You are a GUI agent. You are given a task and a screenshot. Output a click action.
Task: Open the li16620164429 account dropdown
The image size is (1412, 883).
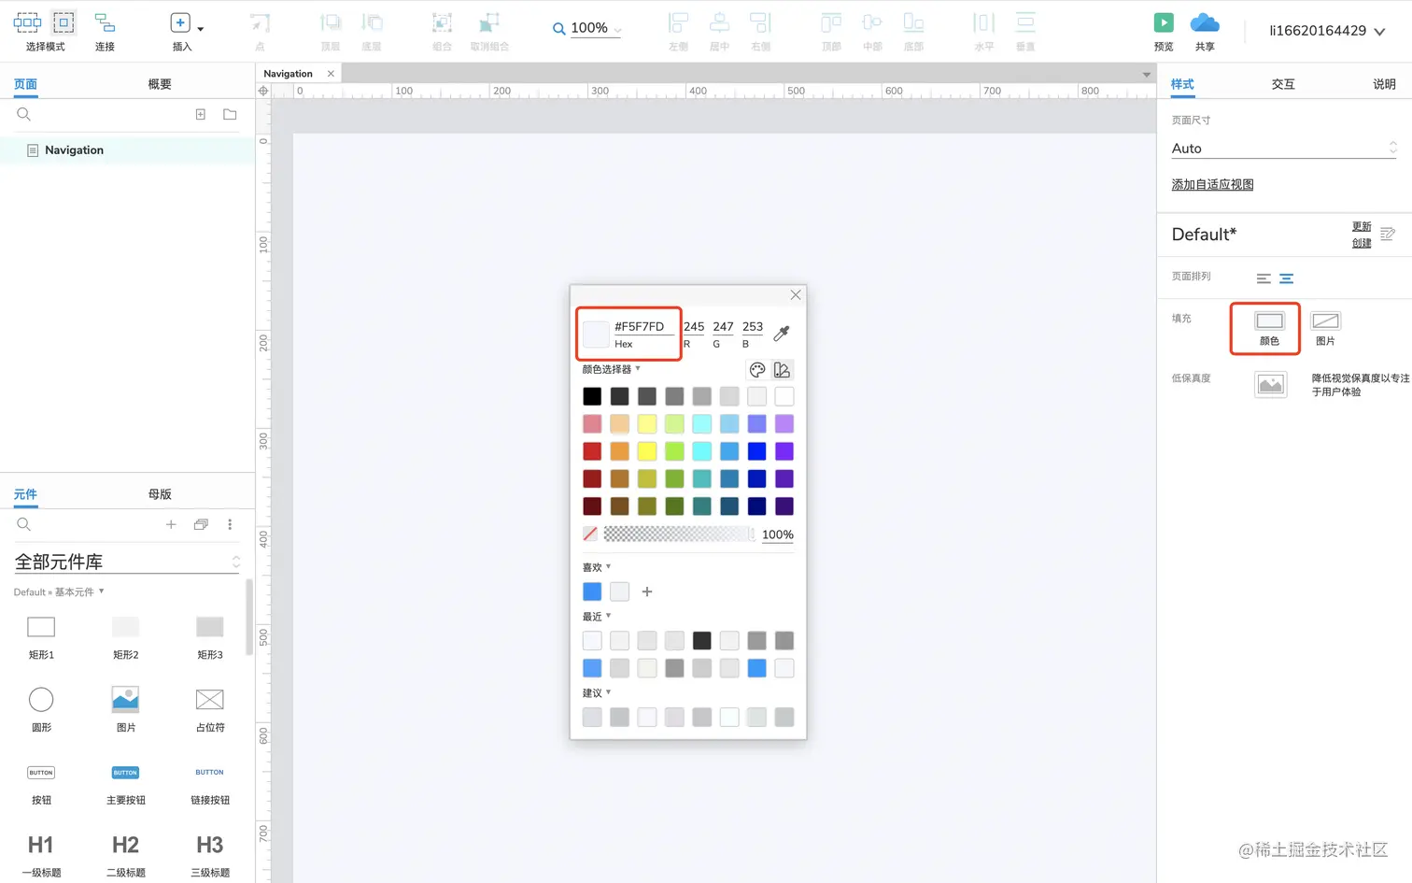1326,31
